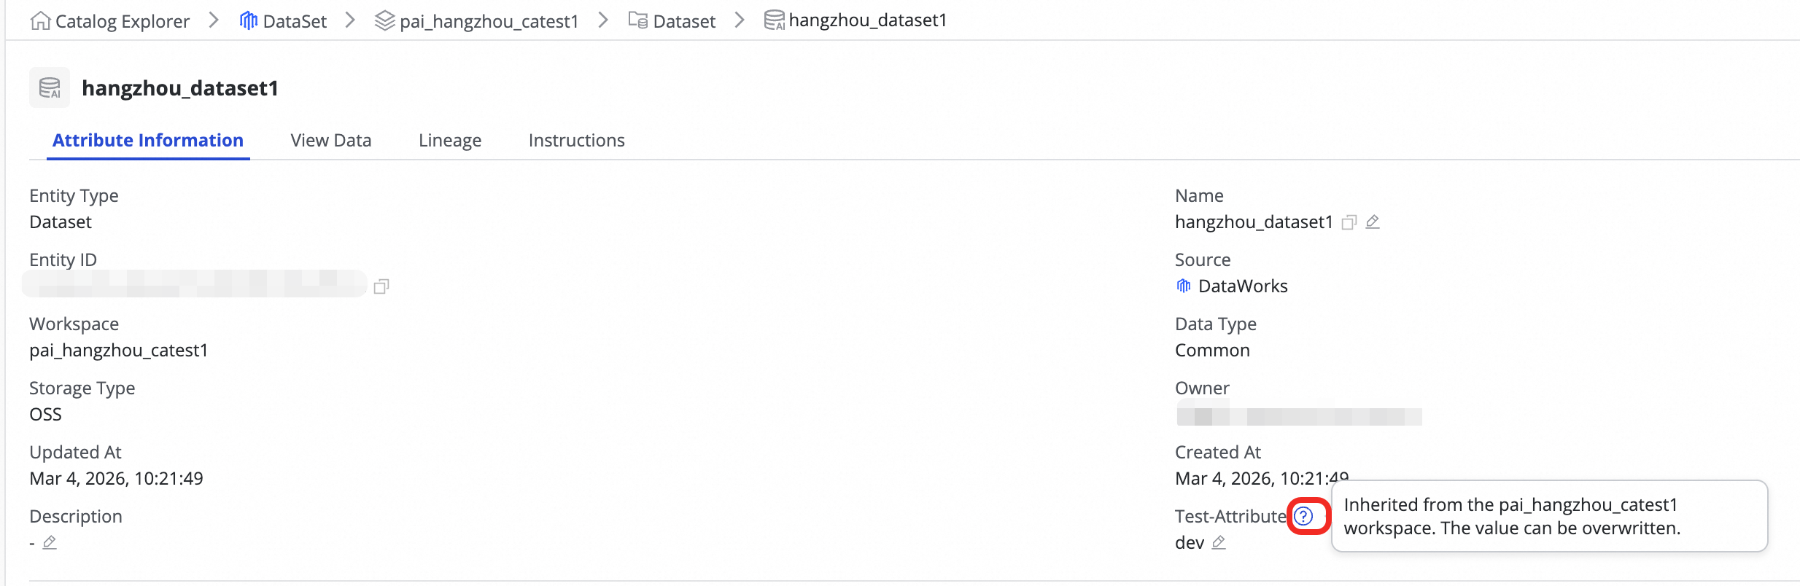1800x586 pixels.
Task: Edit the Description field with pencil icon
Action: pos(50,542)
